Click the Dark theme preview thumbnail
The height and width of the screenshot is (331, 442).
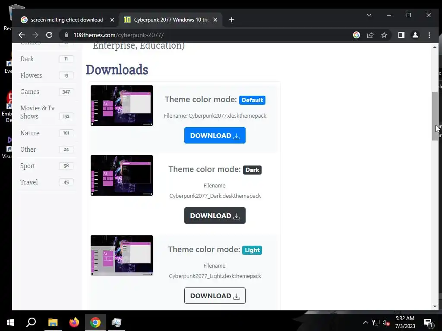point(121,175)
